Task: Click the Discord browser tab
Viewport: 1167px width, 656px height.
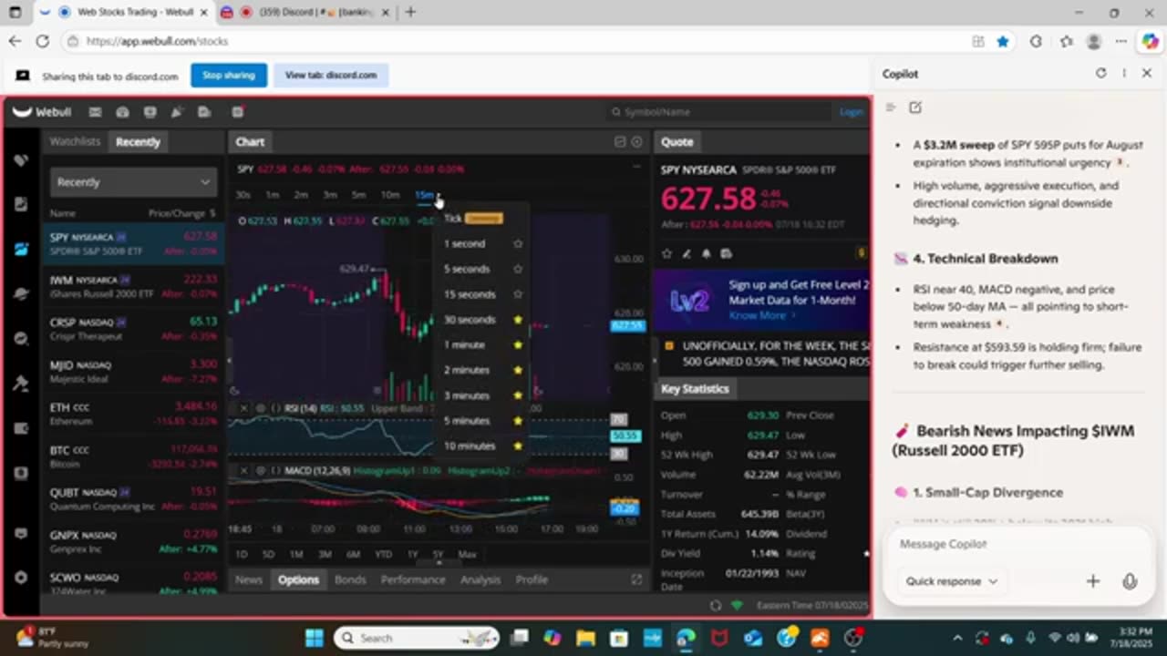Action: tap(306, 13)
